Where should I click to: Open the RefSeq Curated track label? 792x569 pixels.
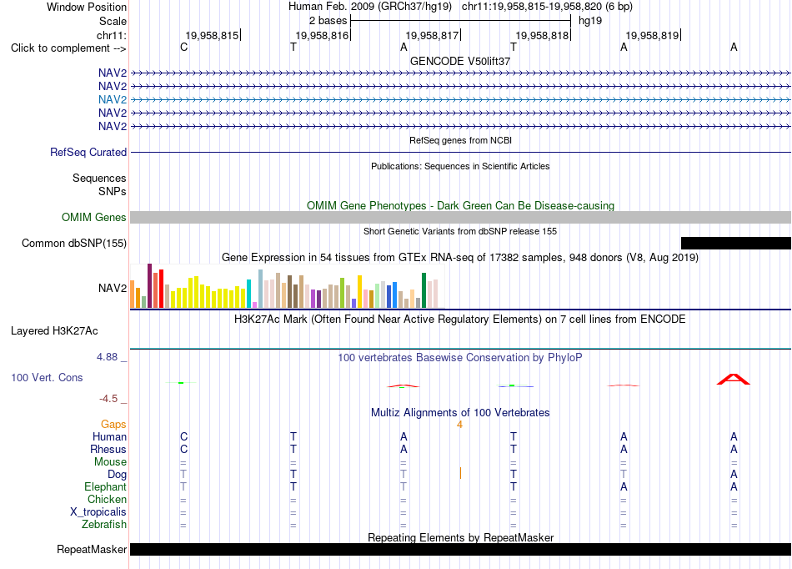click(x=88, y=152)
